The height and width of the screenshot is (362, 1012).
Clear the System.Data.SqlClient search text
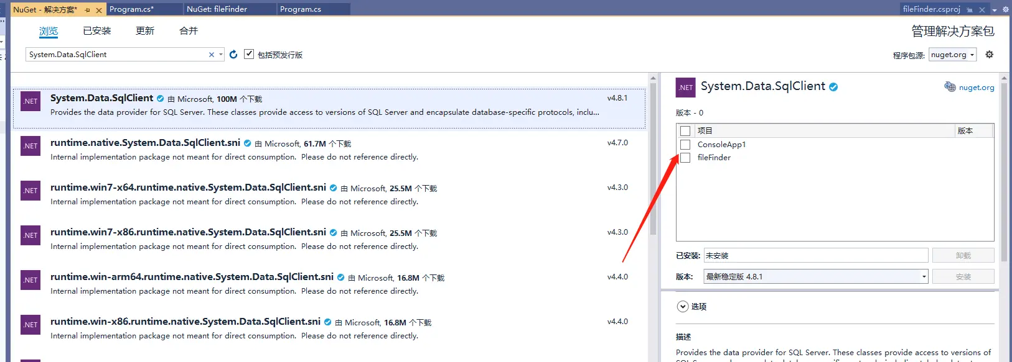[212, 55]
